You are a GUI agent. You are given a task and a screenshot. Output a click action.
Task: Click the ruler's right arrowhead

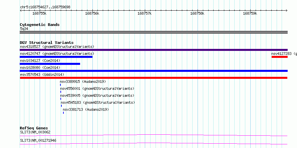[x=287, y=11]
